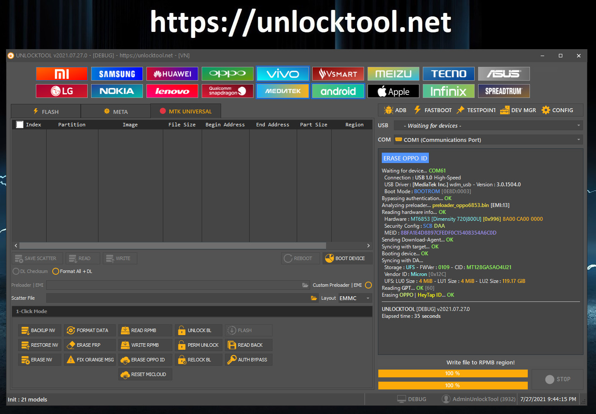Click the BOOT DEVICE button

[x=347, y=258]
